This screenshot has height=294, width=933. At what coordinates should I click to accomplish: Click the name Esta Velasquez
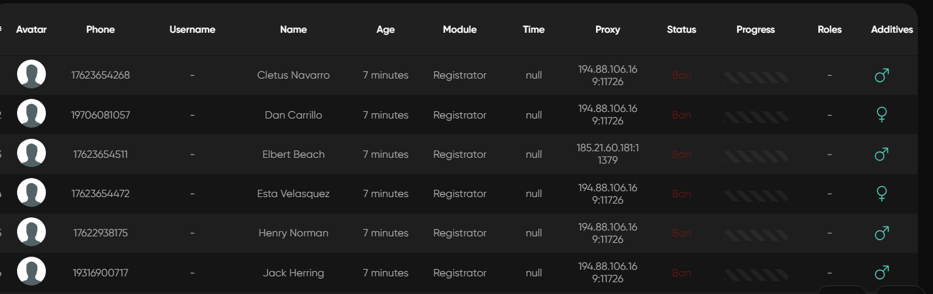point(293,194)
